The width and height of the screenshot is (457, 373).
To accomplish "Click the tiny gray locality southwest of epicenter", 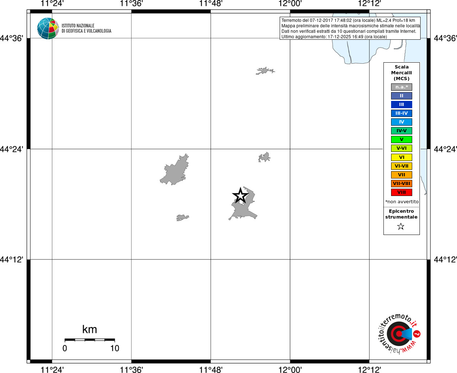I will [x=182, y=217].
